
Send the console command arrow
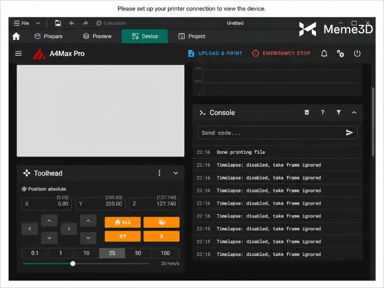tap(349, 132)
